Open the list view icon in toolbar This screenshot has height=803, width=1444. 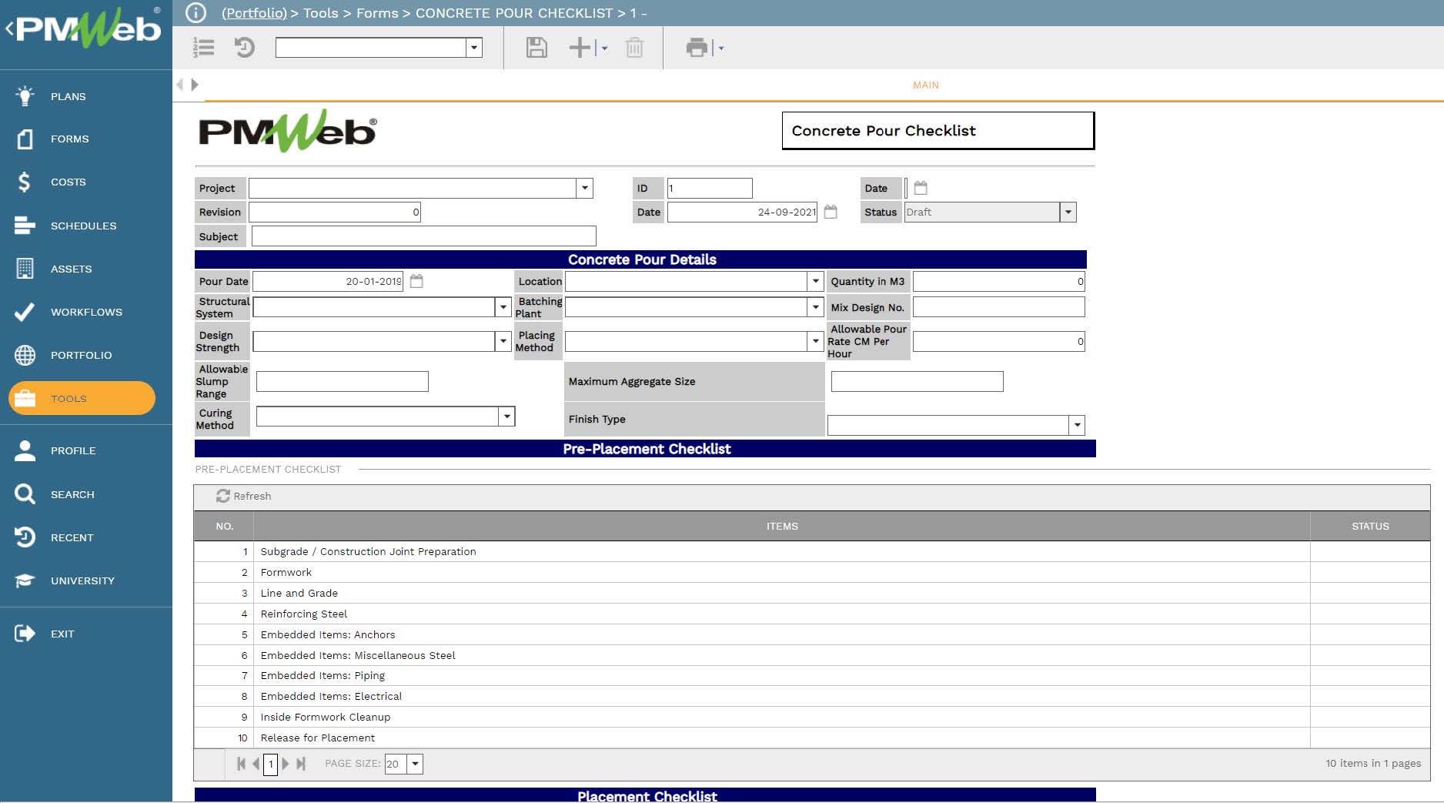tap(204, 48)
